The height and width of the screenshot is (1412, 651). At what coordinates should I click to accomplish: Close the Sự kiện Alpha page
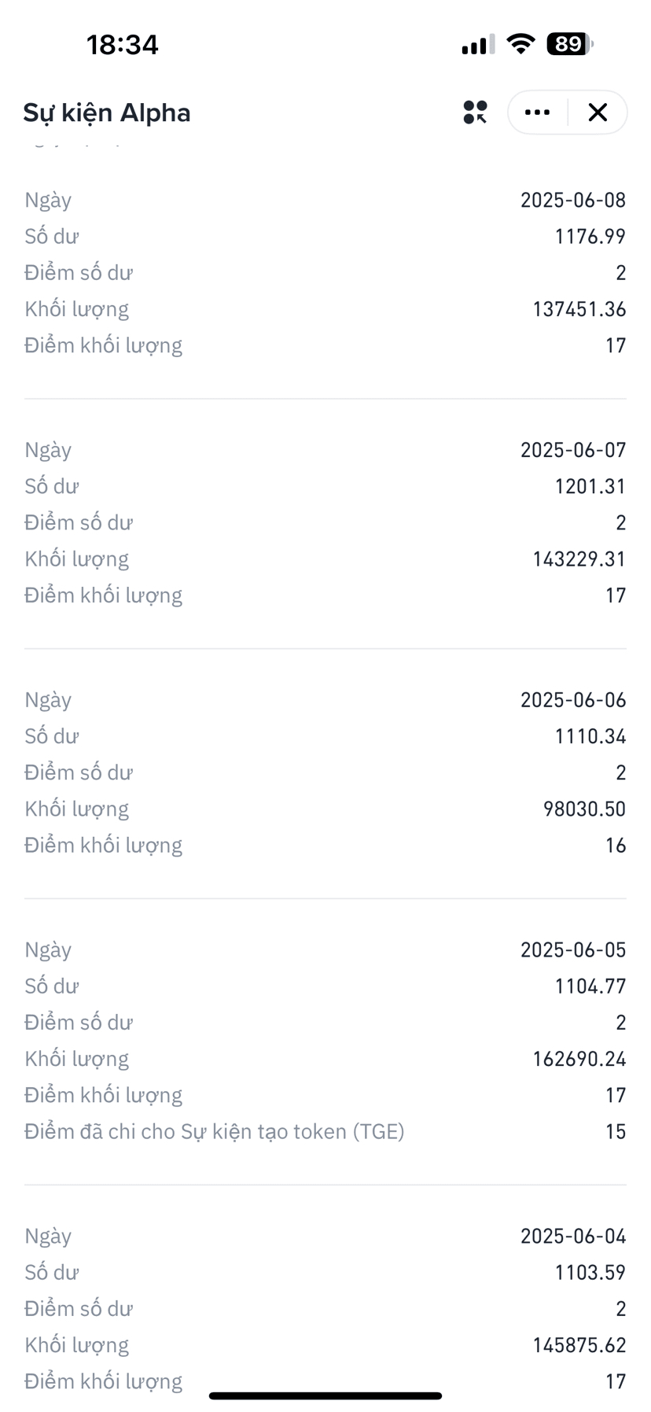click(x=598, y=112)
